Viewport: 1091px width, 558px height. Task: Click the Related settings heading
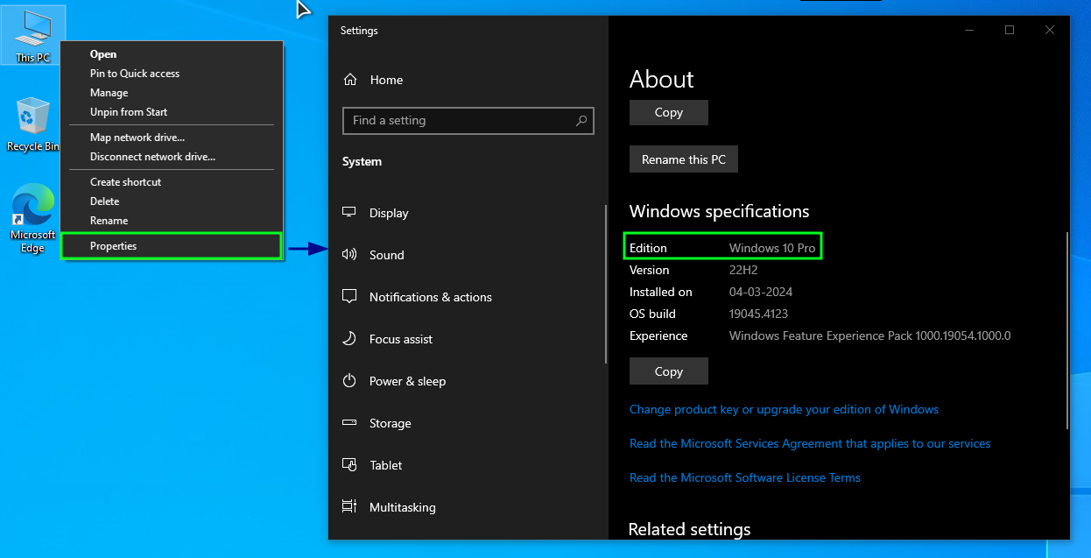(x=689, y=529)
